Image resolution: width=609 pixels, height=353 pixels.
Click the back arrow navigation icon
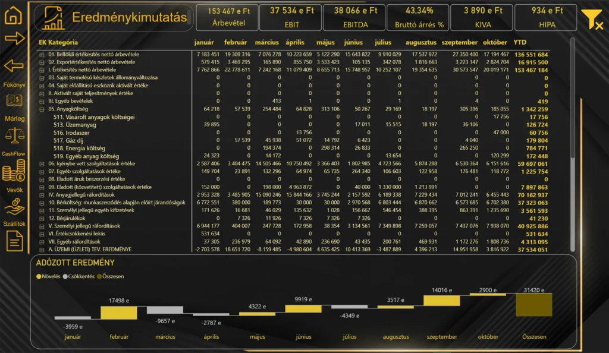coord(14,65)
